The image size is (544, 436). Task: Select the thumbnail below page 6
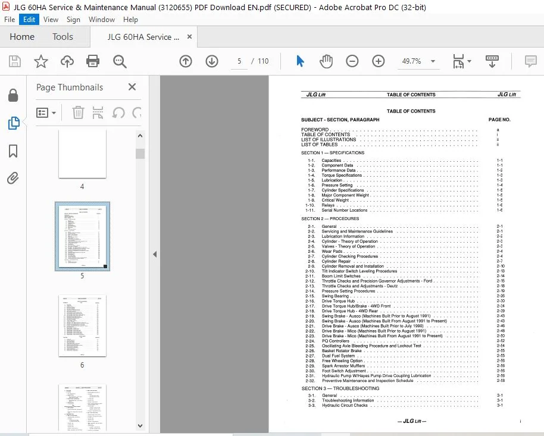(82, 407)
